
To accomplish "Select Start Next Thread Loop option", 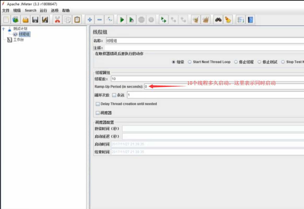I will point(190,62).
